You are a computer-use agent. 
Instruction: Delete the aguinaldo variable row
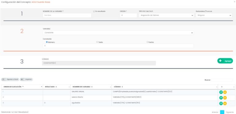[x=225, y=103]
